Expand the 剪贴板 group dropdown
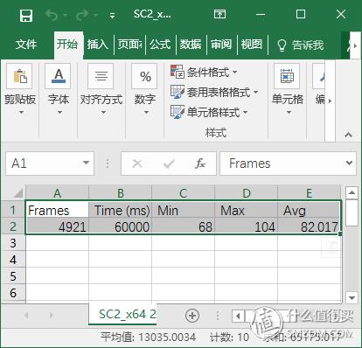The image size is (362, 348). 21,113
